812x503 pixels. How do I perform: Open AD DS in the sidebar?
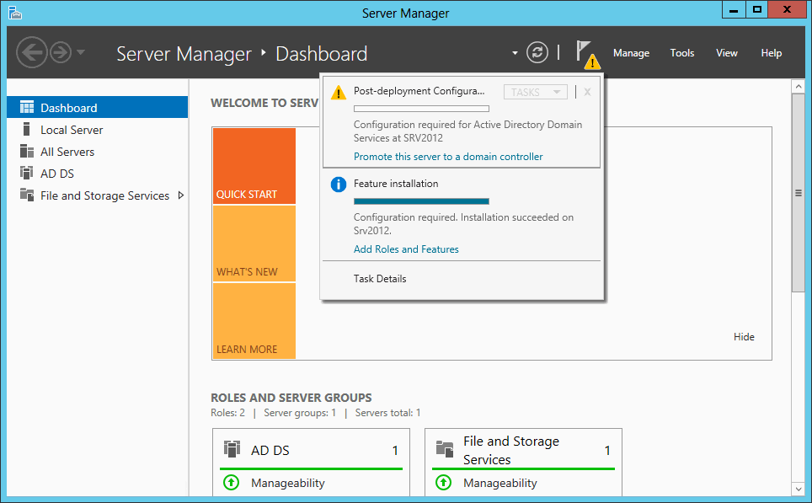98,174
